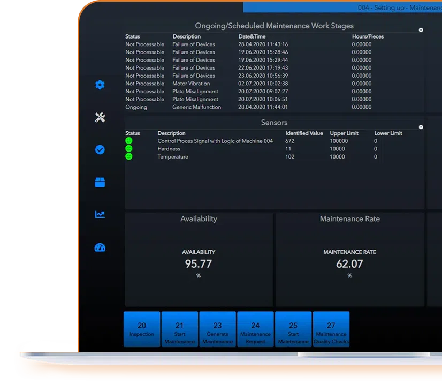Open the gauge dashboard sidebar icon
442x392 pixels.
click(100, 247)
